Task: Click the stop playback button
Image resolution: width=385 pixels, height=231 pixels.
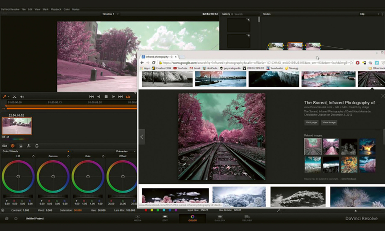Action: pyautogui.click(x=106, y=96)
